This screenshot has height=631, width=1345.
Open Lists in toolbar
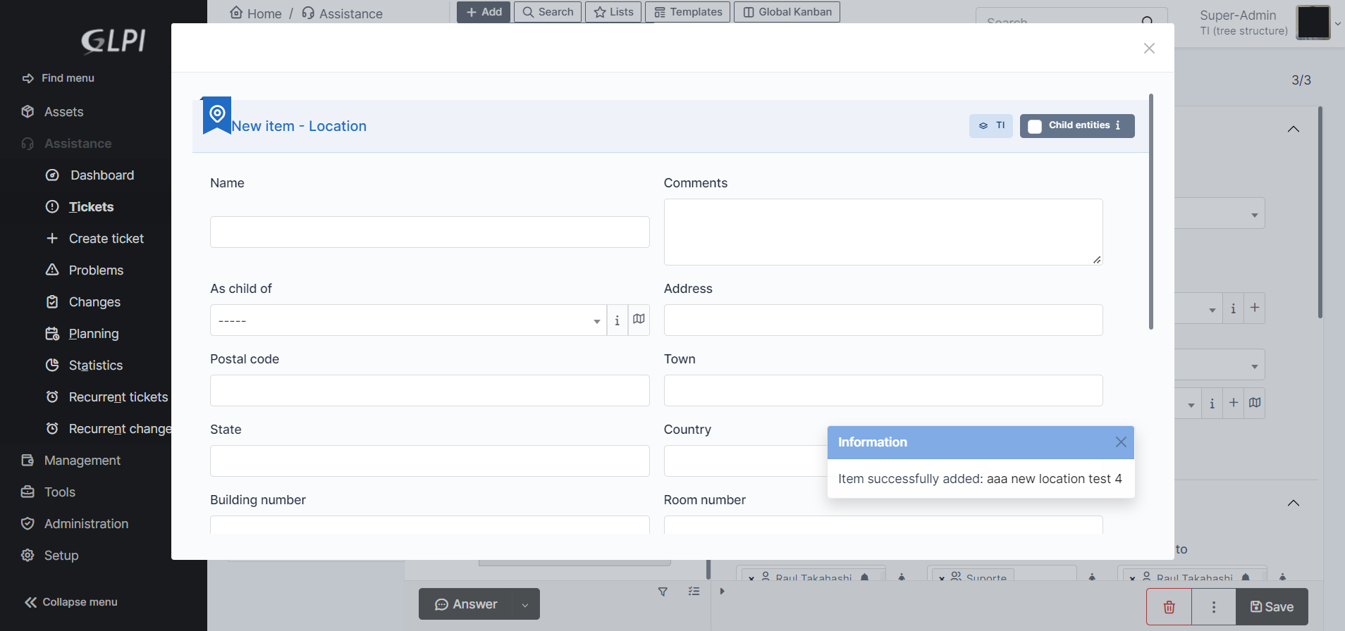613,12
